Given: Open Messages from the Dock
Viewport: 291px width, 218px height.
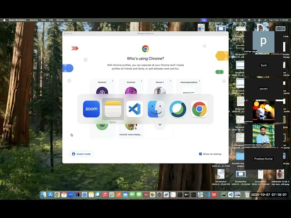Looking at the screenshot, I should click(139, 195).
